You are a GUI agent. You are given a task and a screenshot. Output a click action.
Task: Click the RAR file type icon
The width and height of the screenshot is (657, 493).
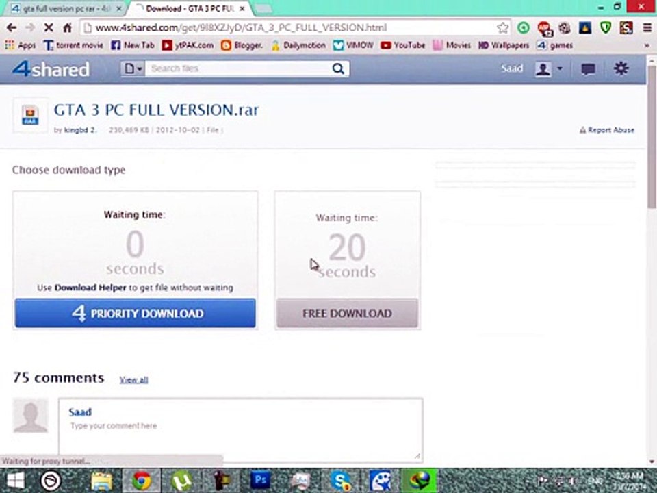click(x=30, y=116)
